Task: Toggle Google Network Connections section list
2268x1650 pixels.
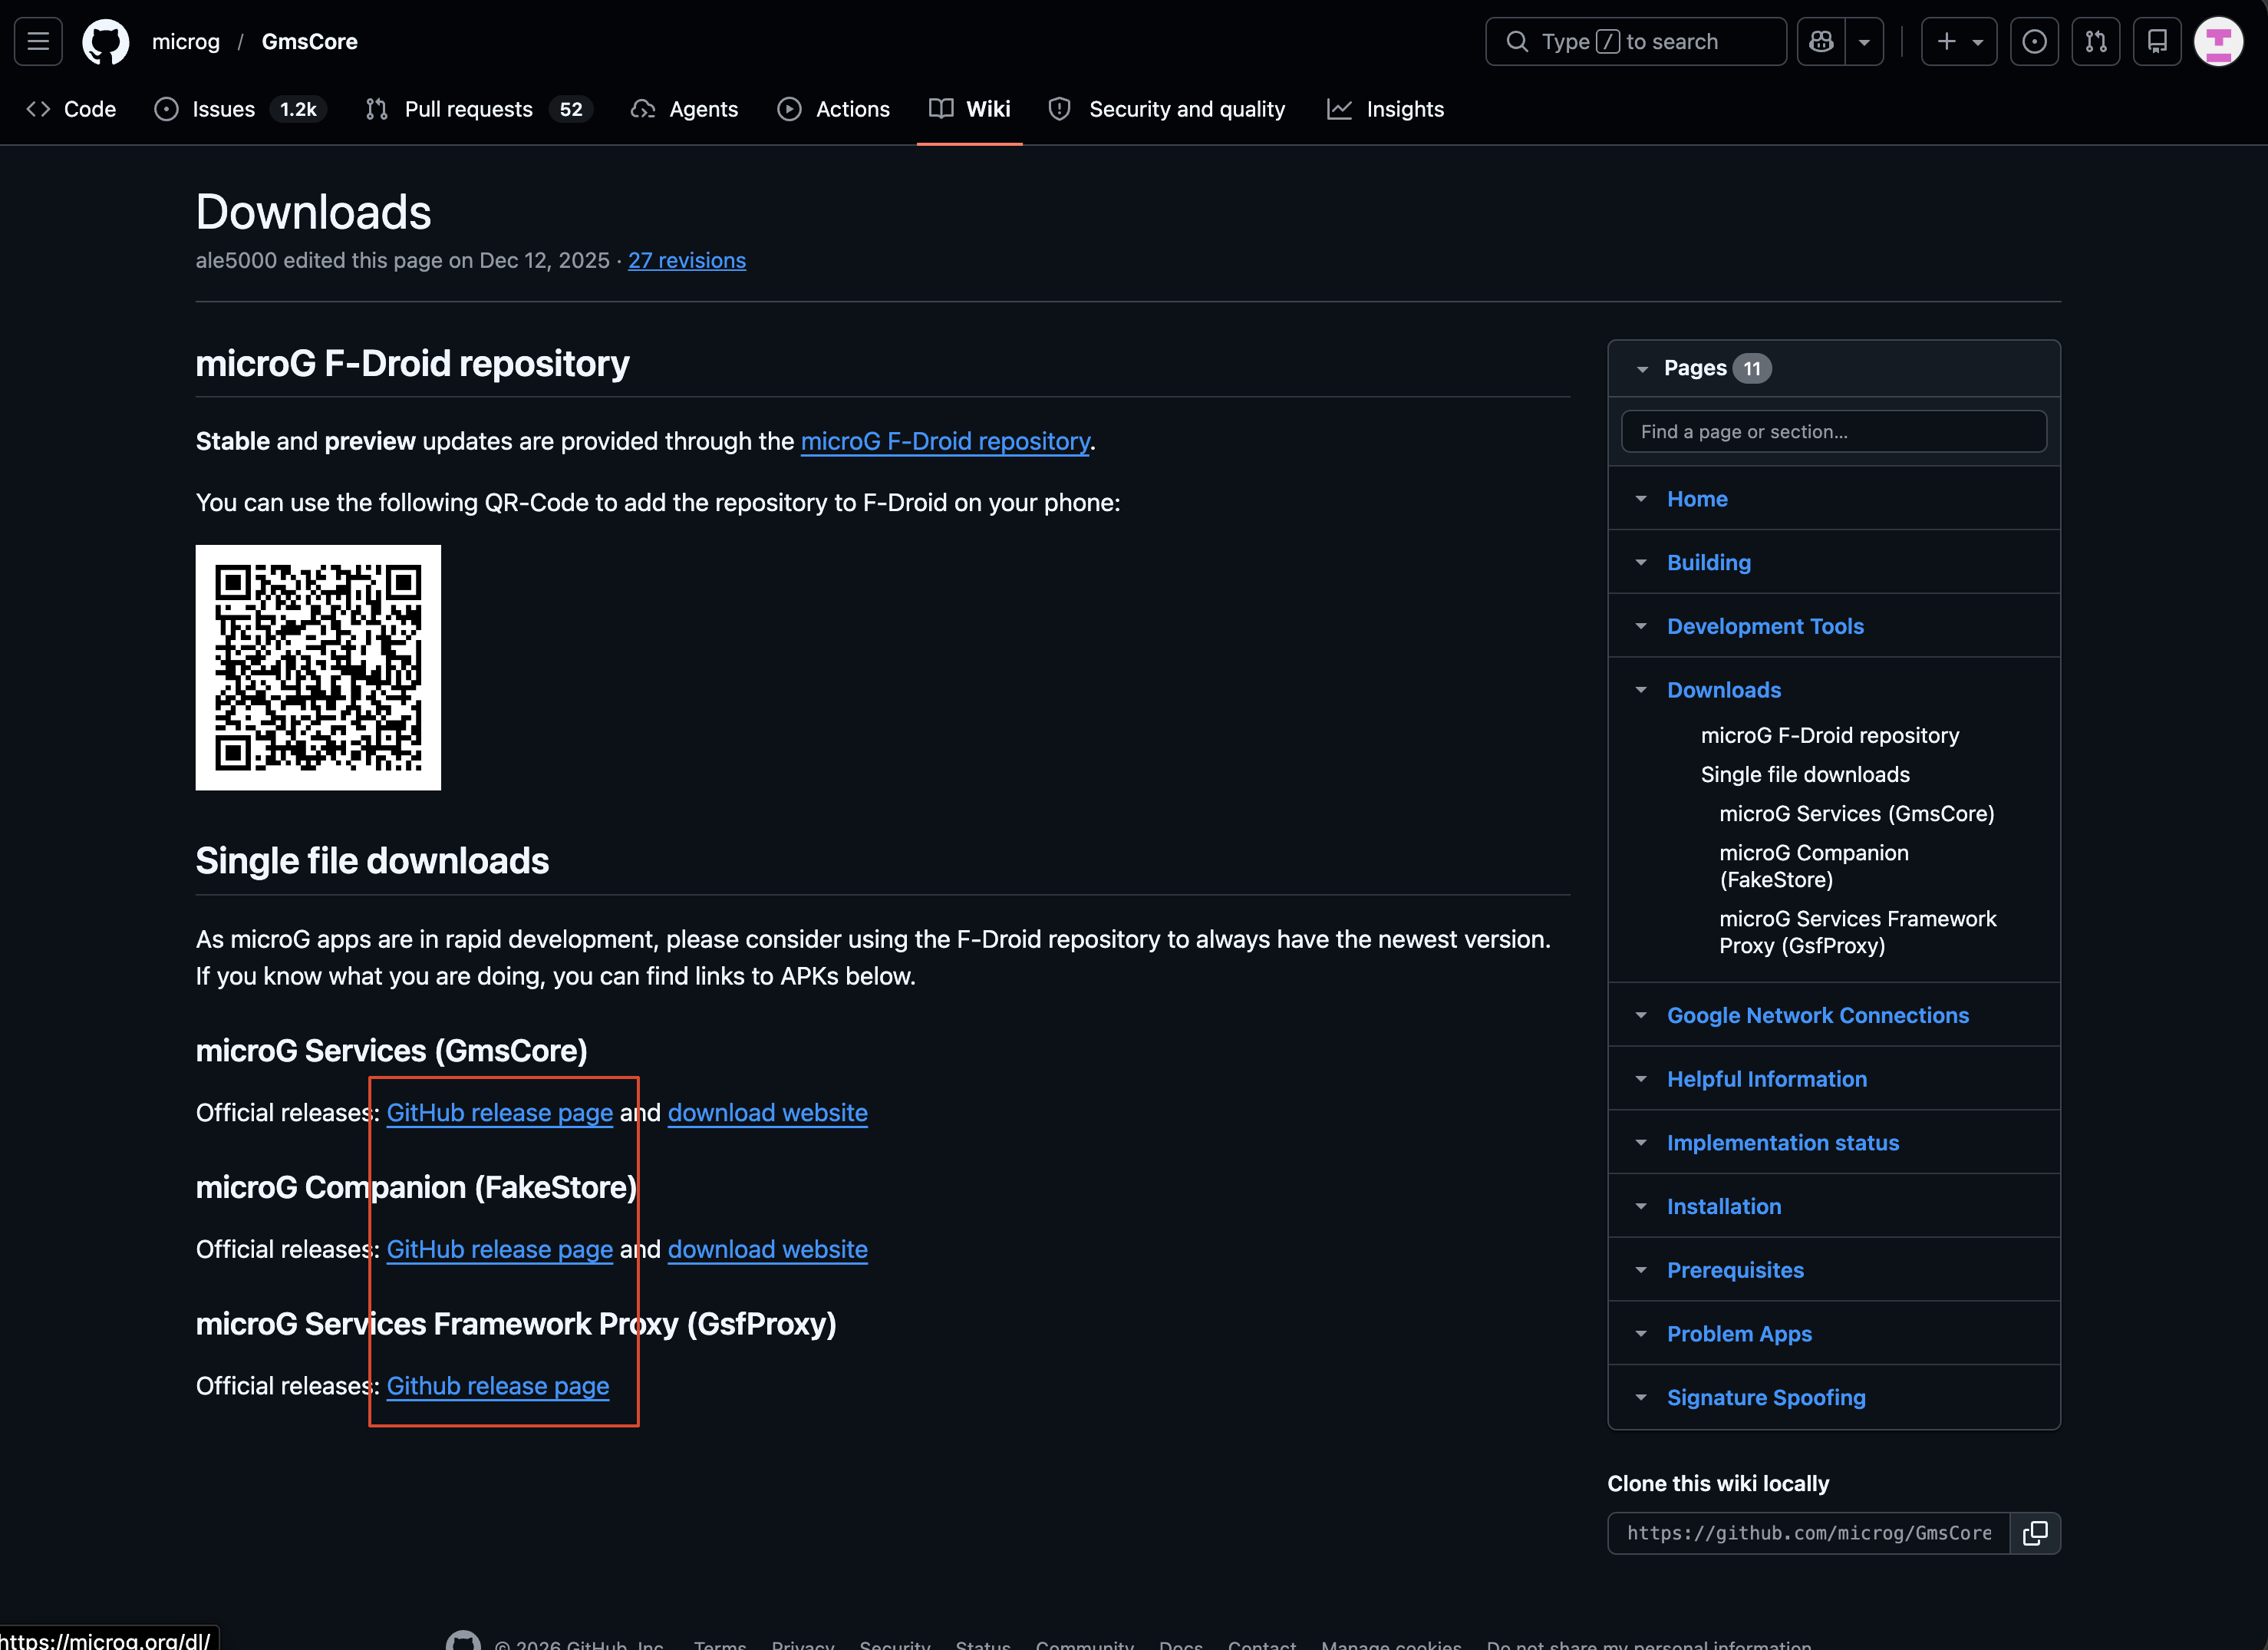Action: [x=1641, y=1016]
